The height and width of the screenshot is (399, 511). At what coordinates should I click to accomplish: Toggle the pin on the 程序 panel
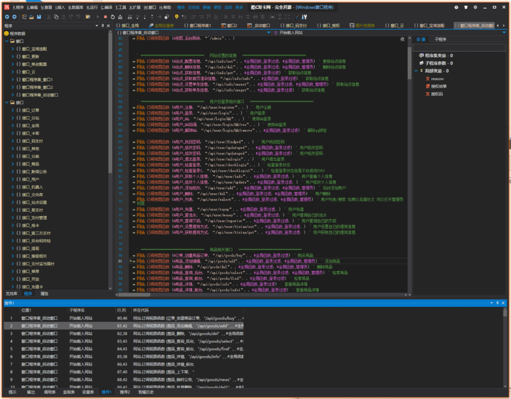[x=103, y=26]
